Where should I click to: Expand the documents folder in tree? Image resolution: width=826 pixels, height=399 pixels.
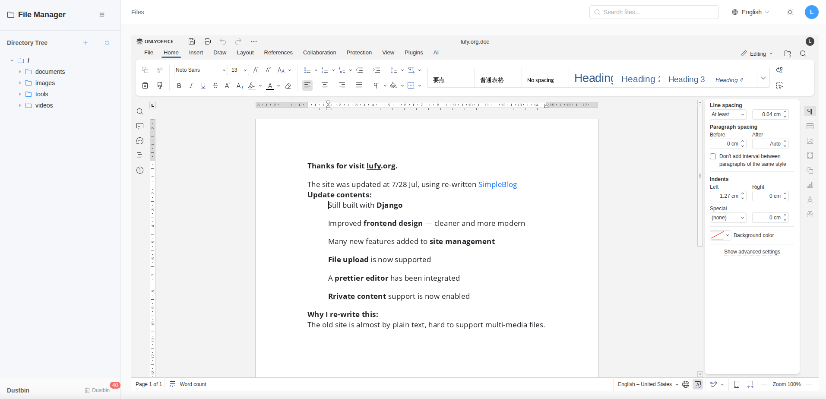[20, 72]
